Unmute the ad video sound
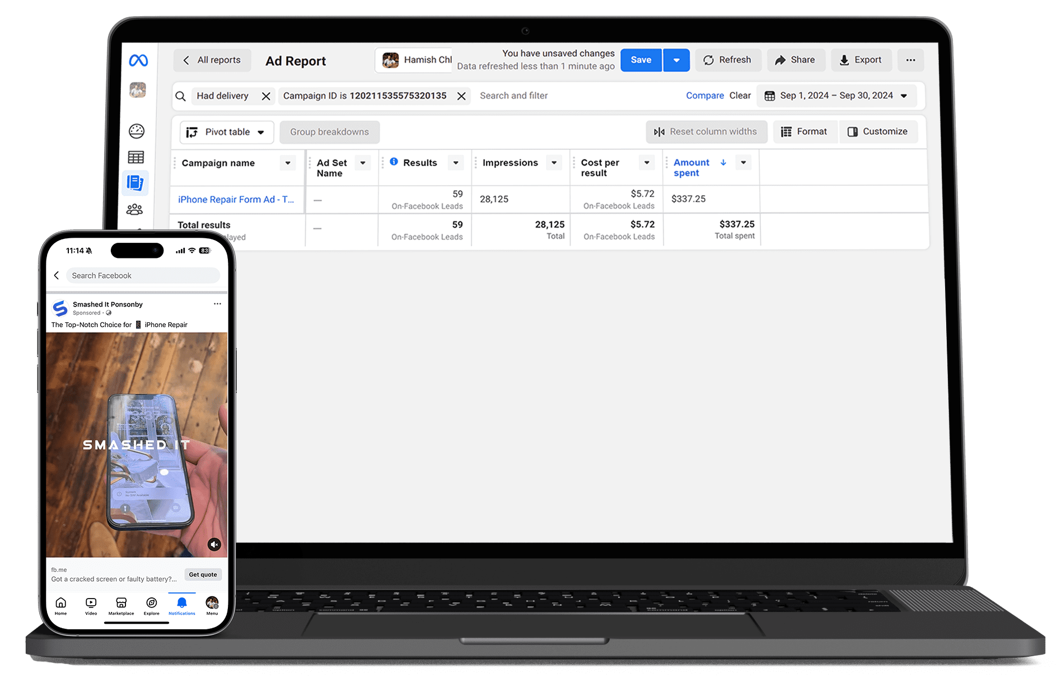Screen dimensions: 1061x683 [x=214, y=544]
